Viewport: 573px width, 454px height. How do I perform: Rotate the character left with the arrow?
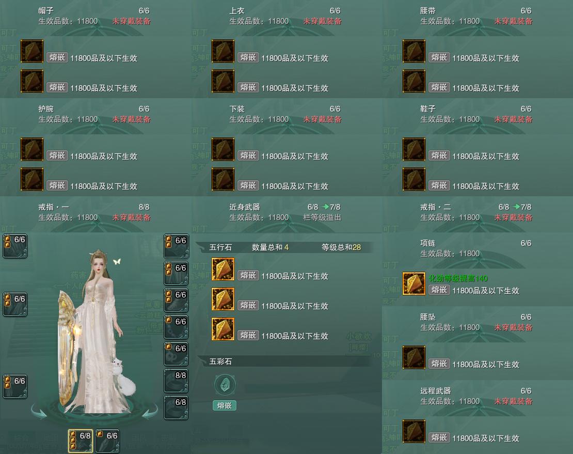tap(39, 411)
